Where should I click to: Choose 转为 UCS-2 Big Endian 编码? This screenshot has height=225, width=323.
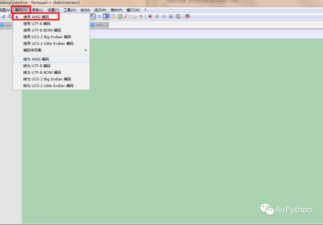(x=51, y=79)
